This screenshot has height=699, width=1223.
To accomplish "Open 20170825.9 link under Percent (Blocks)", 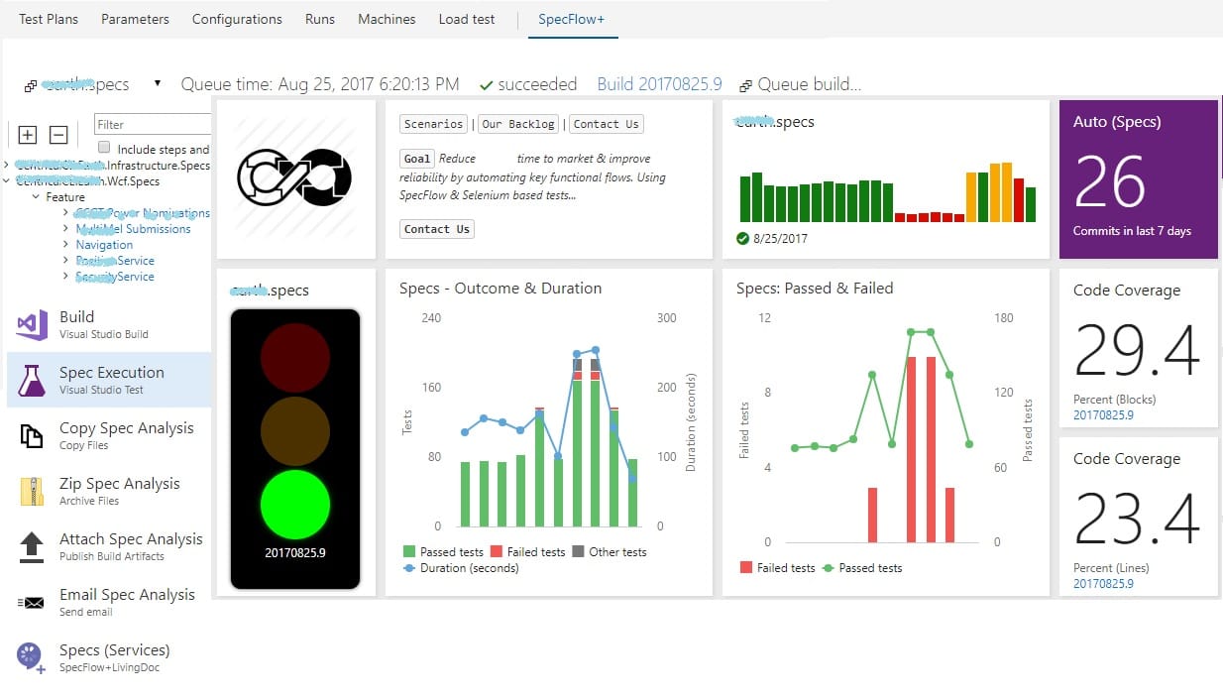I will tap(1104, 415).
